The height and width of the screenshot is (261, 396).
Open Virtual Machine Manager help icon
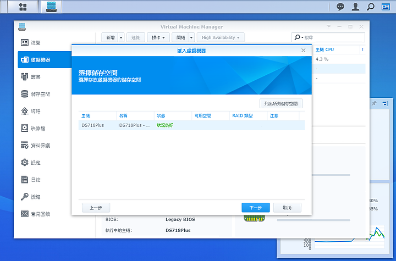(x=328, y=26)
